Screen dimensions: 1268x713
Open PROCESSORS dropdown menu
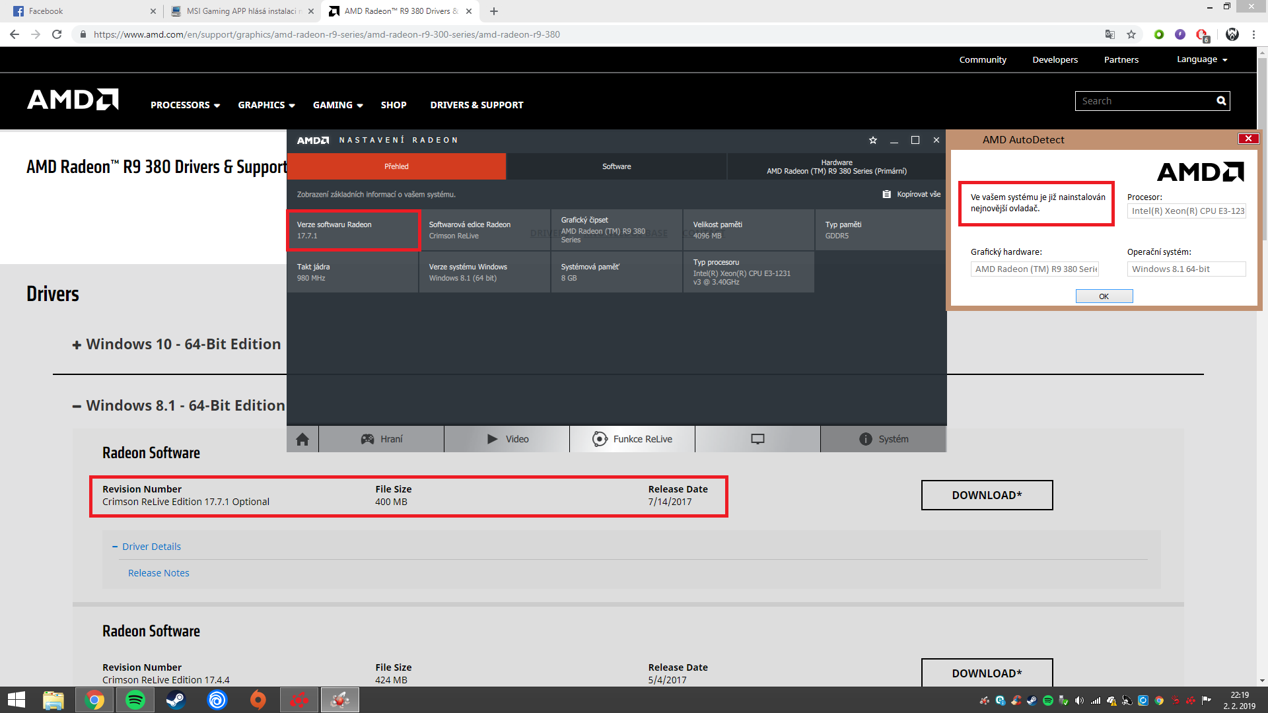pyautogui.click(x=185, y=105)
